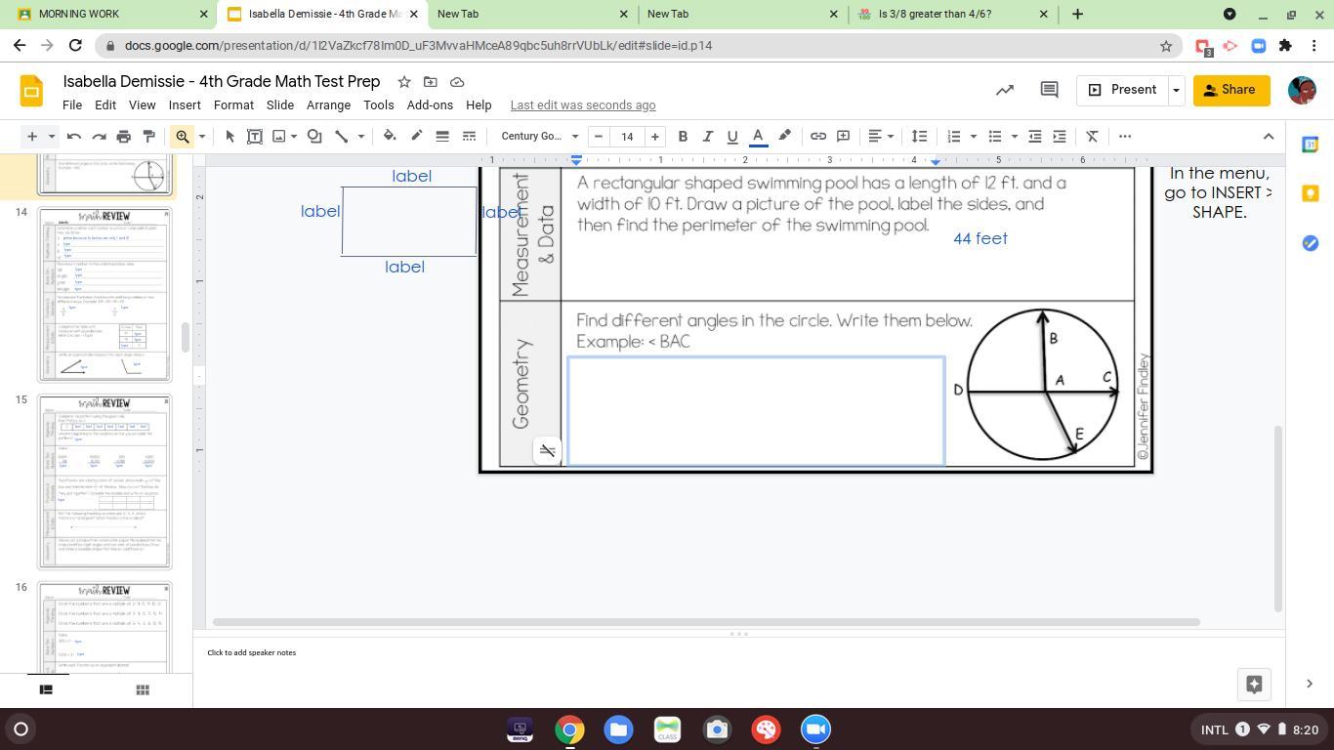Open the Insert menu
Screen dimensions: 1334x750
[185, 104]
